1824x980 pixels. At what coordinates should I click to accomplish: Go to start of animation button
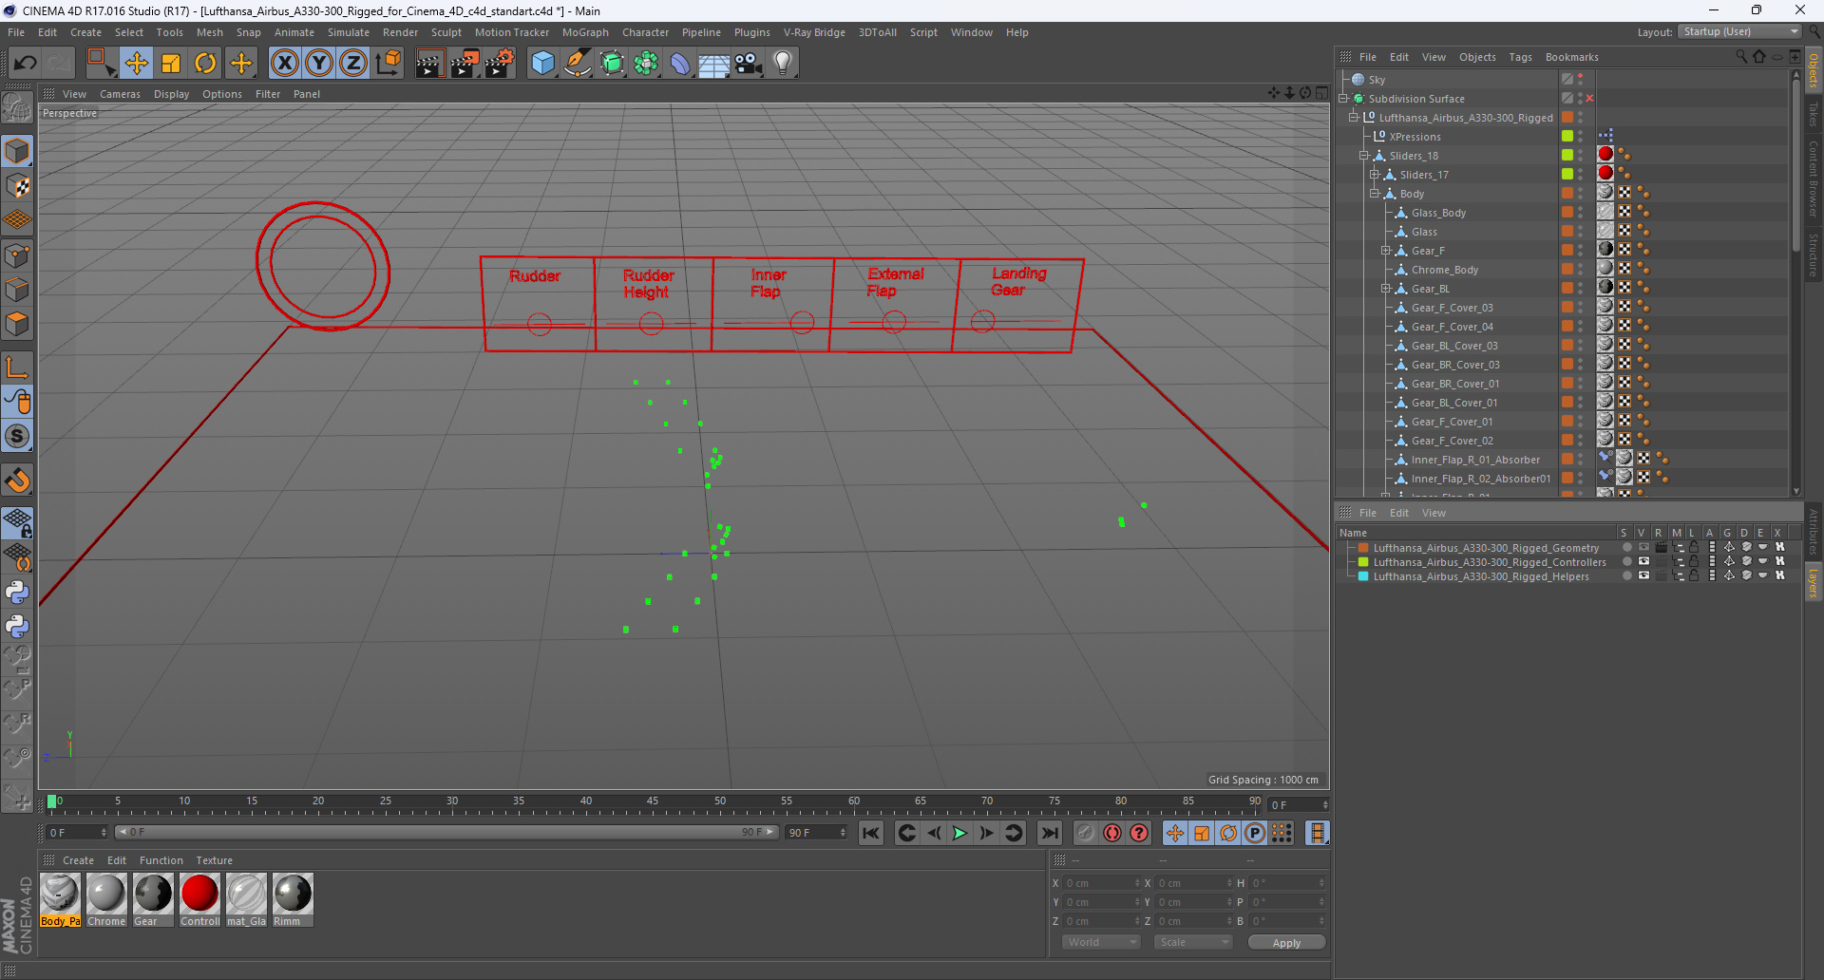(871, 833)
